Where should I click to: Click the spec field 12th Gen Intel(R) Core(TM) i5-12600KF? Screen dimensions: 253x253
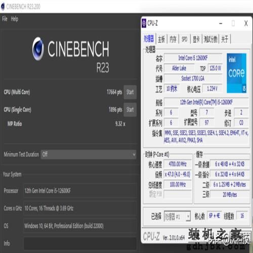(206, 102)
